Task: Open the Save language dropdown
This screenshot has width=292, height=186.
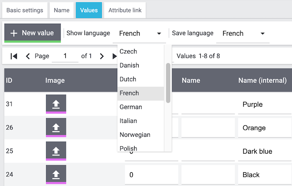Action: click(243, 33)
